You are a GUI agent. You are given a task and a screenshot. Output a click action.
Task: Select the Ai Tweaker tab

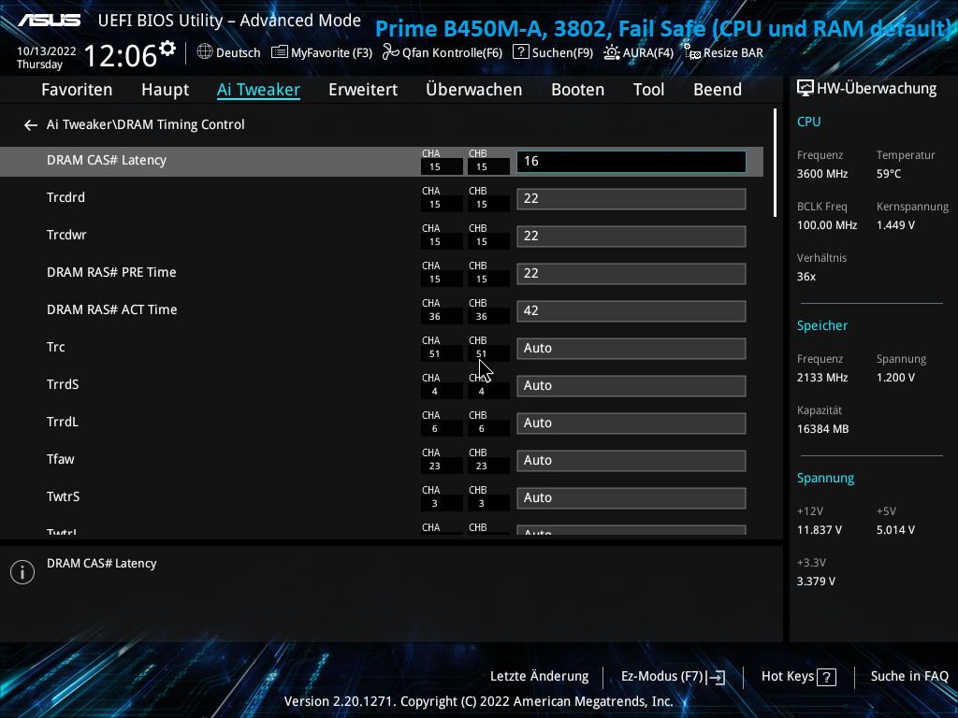click(x=258, y=90)
